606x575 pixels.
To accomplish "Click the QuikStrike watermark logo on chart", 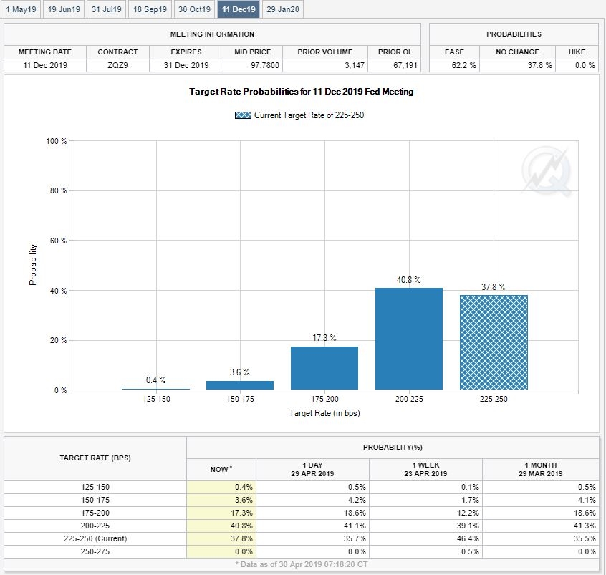I will pyautogui.click(x=547, y=171).
